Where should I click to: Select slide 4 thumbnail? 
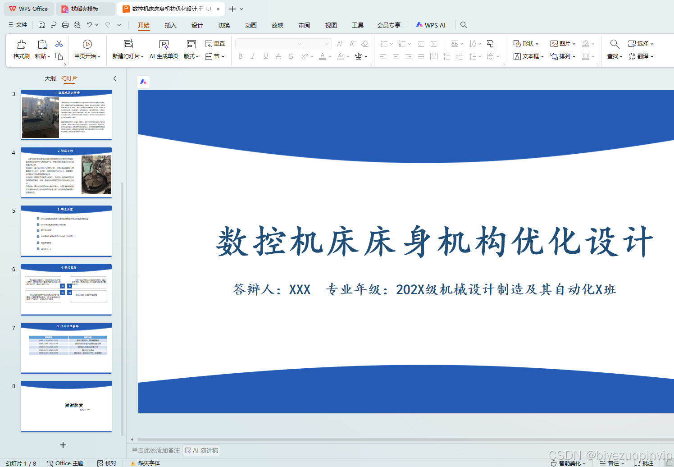(x=66, y=173)
